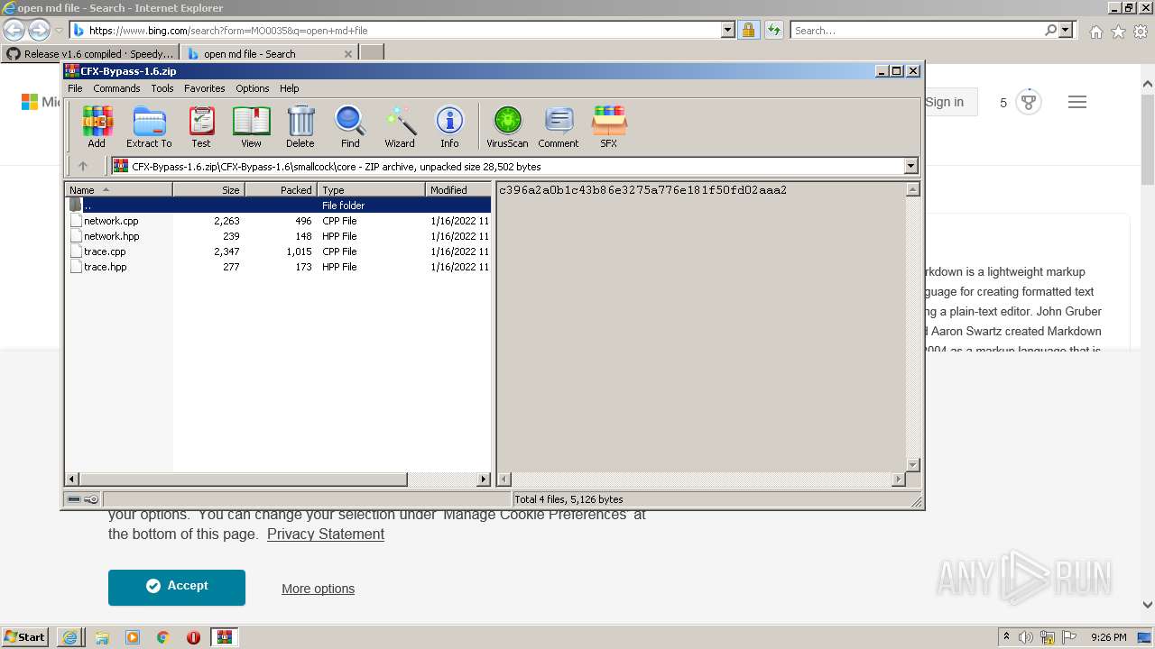Image resolution: width=1155 pixels, height=649 pixels.
Task: Sort by the Type column header
Action: tap(371, 190)
